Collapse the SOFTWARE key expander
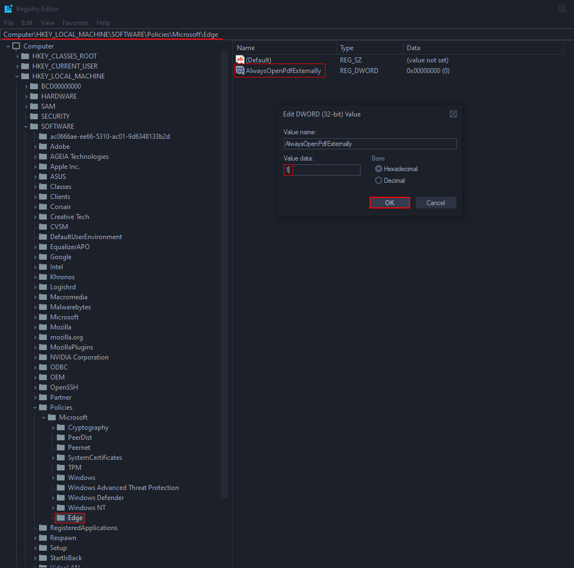 click(x=26, y=127)
